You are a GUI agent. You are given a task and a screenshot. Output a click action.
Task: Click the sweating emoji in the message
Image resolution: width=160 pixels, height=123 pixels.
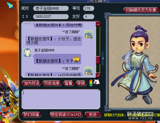77,59
